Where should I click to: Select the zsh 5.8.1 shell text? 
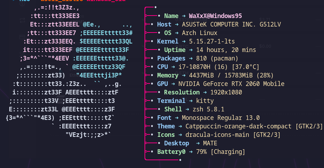tap(208, 109)
